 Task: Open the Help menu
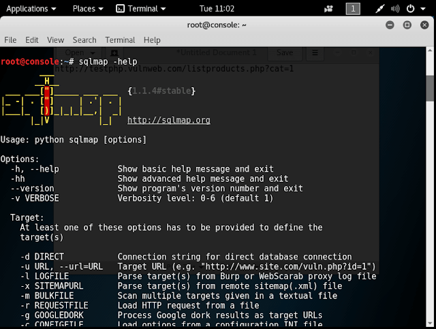pos(152,40)
